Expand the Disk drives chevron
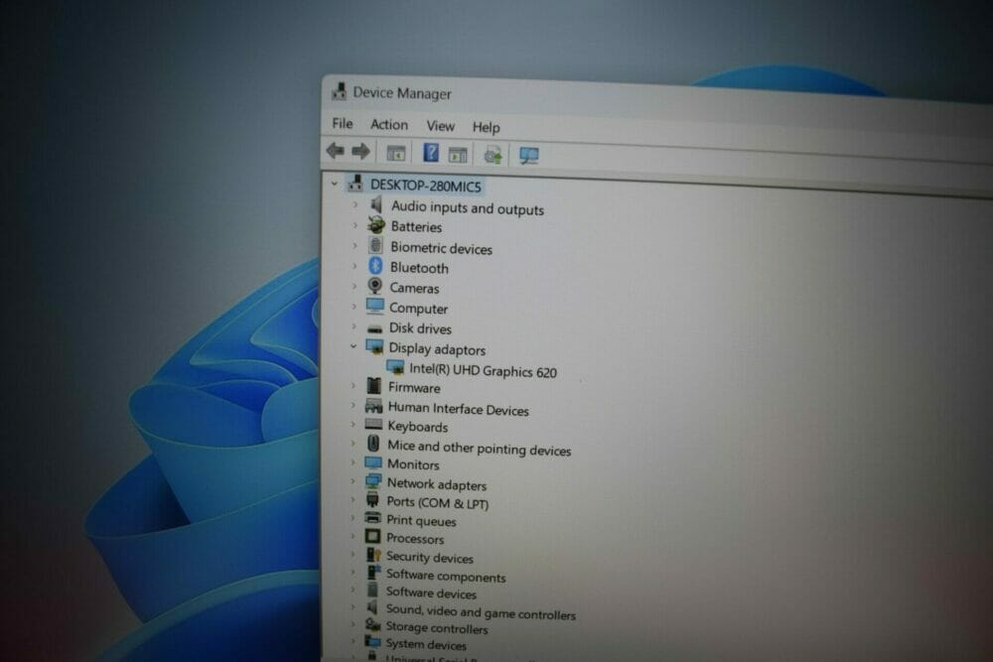993x662 pixels. click(355, 327)
